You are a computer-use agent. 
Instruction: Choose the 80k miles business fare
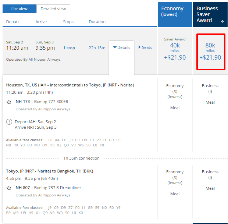pos(210,51)
